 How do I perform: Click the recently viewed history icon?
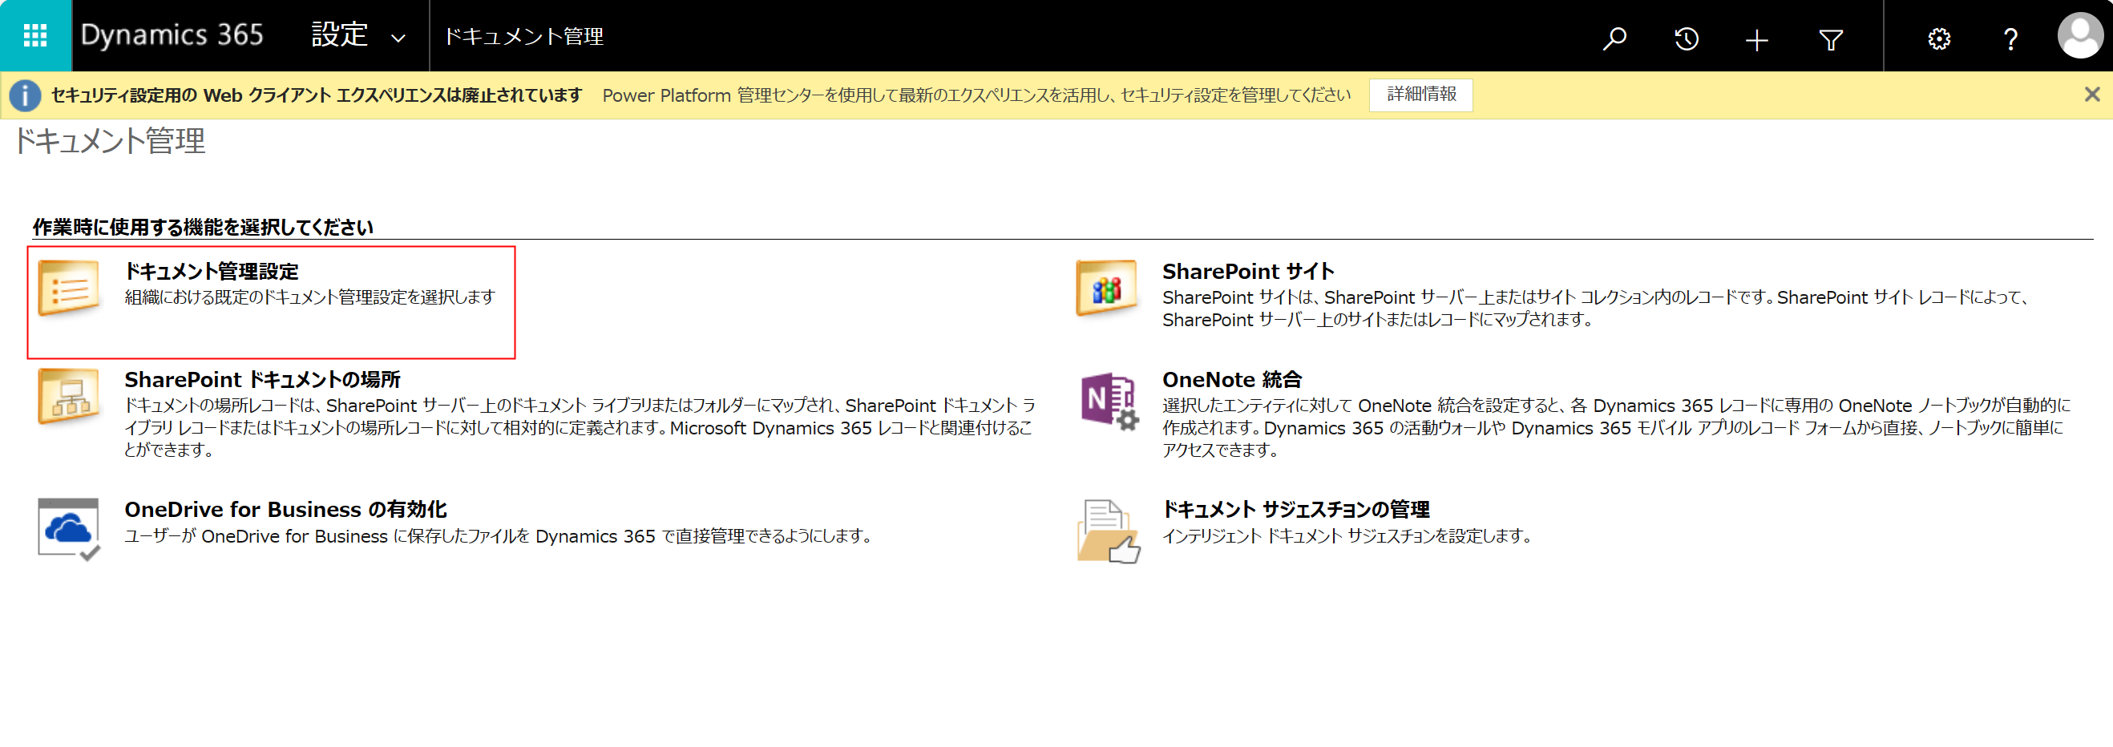coord(1686,37)
